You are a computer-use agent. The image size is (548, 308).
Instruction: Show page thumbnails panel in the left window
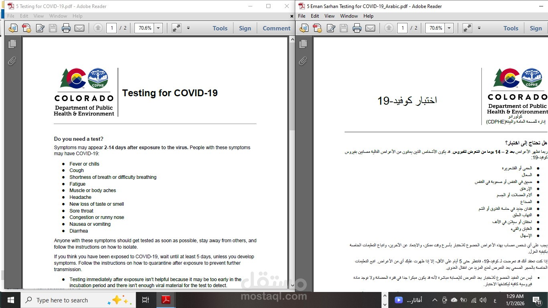(x=12, y=44)
